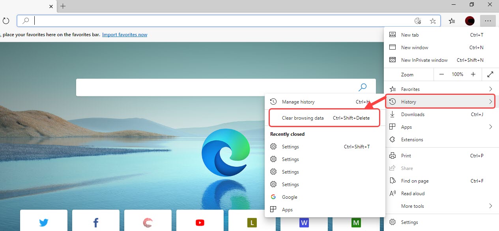Select New window in menu
This screenshot has height=231, width=499.
(x=441, y=48)
